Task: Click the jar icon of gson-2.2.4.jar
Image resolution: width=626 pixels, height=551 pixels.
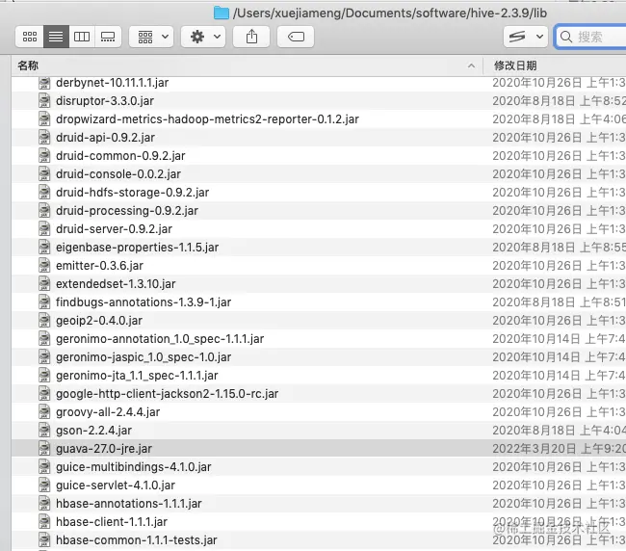Action: (44, 431)
